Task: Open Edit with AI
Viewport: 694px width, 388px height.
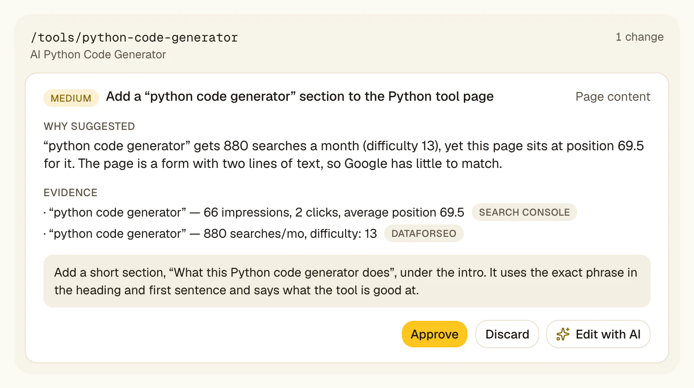Action: pos(598,334)
